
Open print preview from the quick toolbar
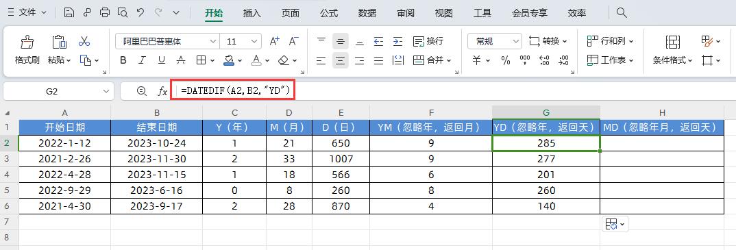click(x=123, y=12)
